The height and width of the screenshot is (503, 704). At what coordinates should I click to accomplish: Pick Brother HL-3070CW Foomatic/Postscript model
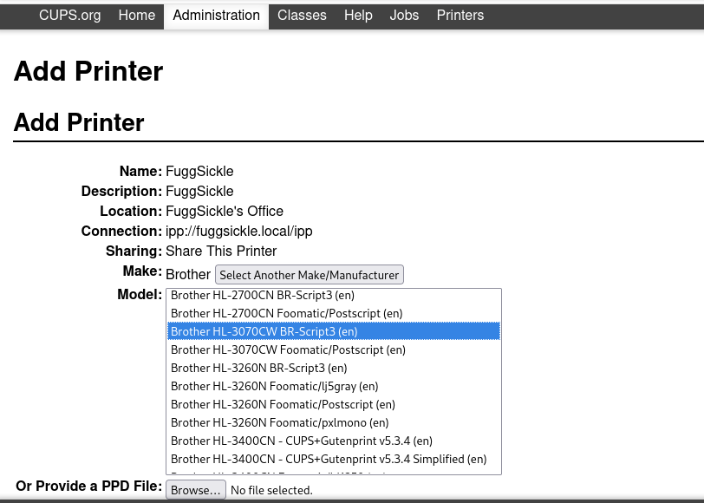click(x=288, y=349)
